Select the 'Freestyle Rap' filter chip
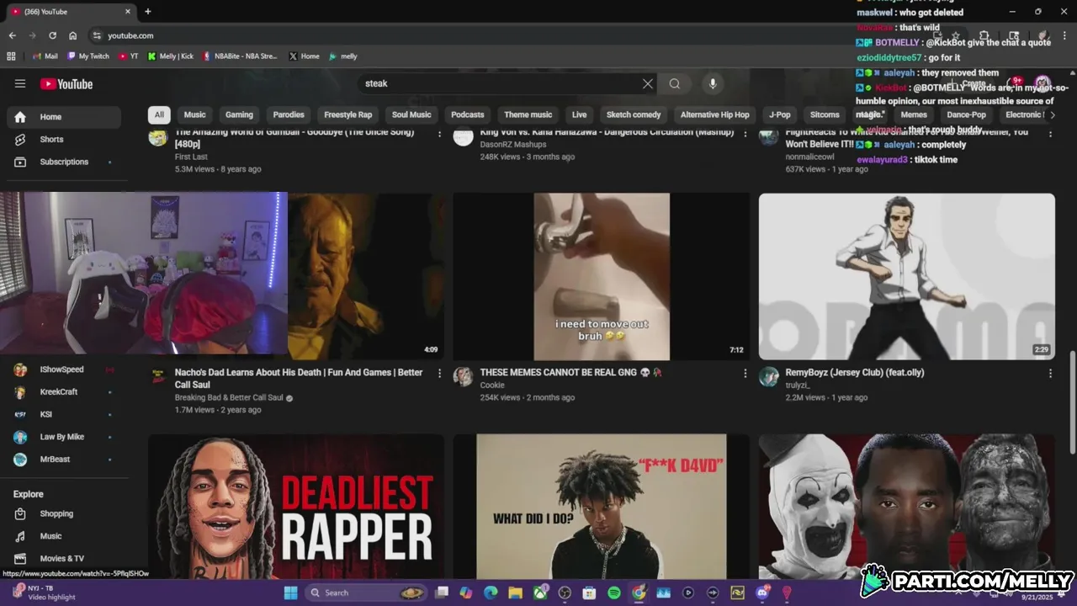The image size is (1077, 606). 348,114
